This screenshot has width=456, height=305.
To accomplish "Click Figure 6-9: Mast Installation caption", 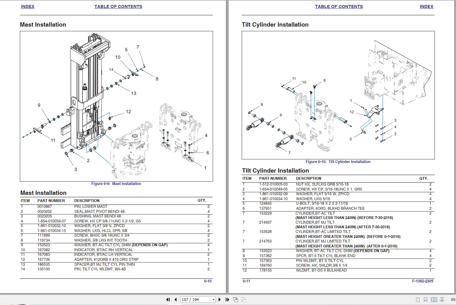I will (116, 184).
